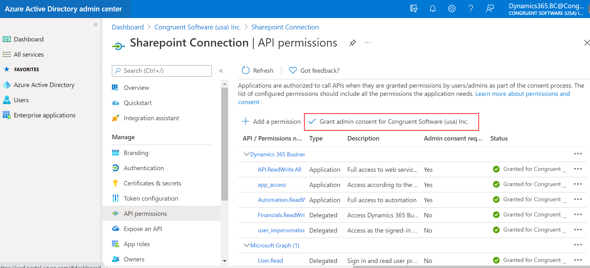Focus the Search (Ctrl+/) field
Viewport: 590px width, 268px height.
click(x=162, y=71)
